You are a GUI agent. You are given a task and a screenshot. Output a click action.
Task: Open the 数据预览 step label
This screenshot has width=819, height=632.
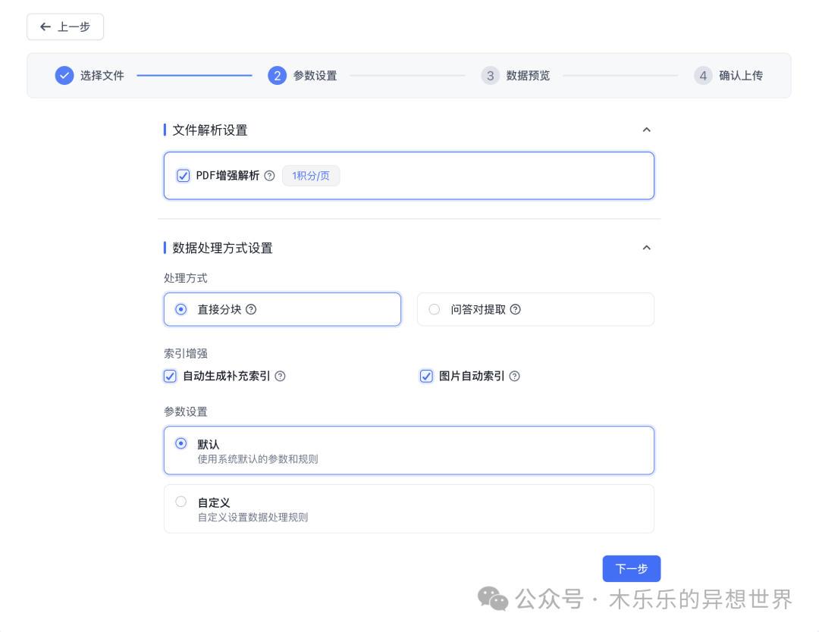coord(528,76)
